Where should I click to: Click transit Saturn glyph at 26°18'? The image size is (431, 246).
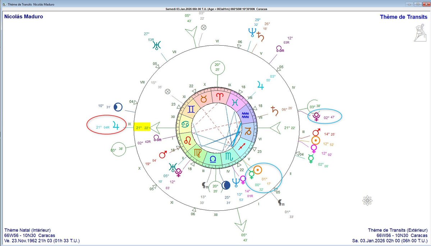point(260,37)
